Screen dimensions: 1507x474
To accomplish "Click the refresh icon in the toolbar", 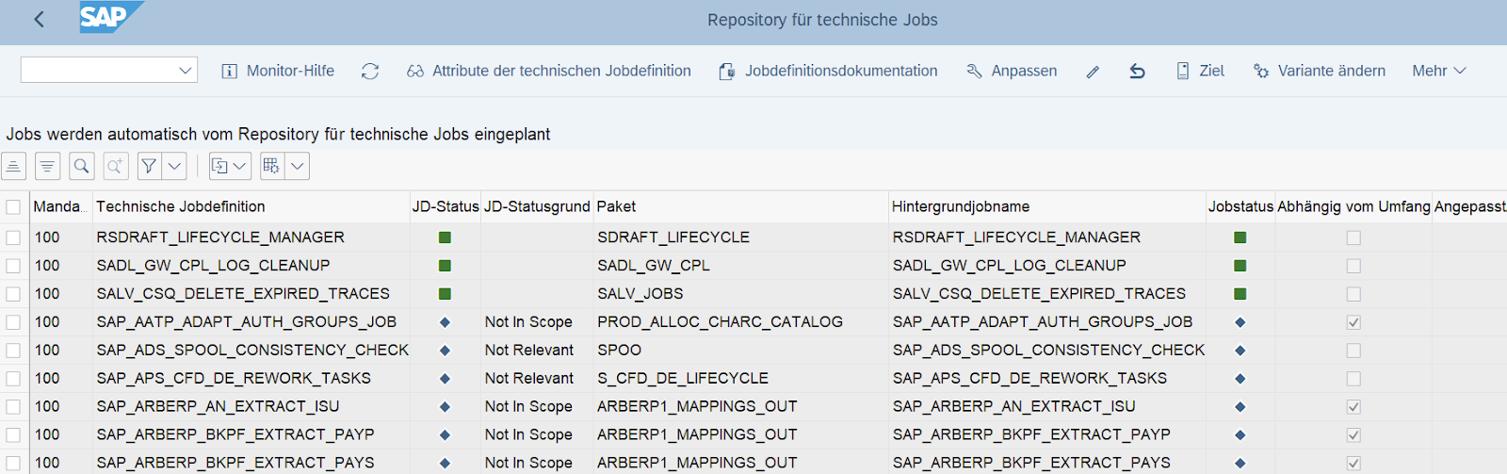I will click(x=370, y=72).
